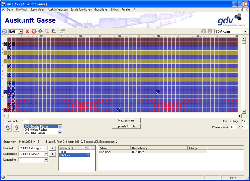This screenshot has height=181, width=250.
Task: Click the Erstes Fach input field
Action: (x=25, y=121)
